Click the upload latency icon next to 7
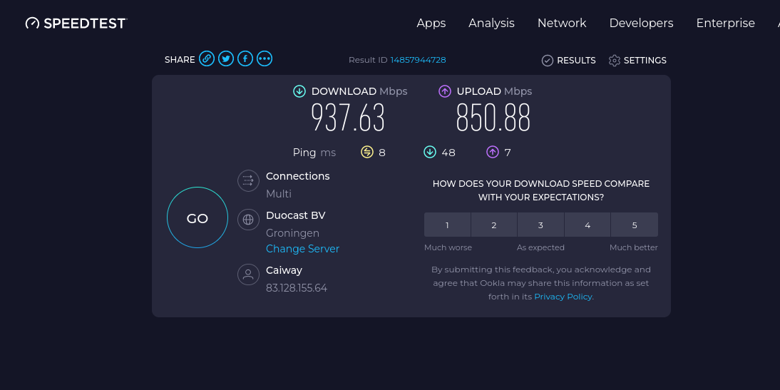 (493, 152)
